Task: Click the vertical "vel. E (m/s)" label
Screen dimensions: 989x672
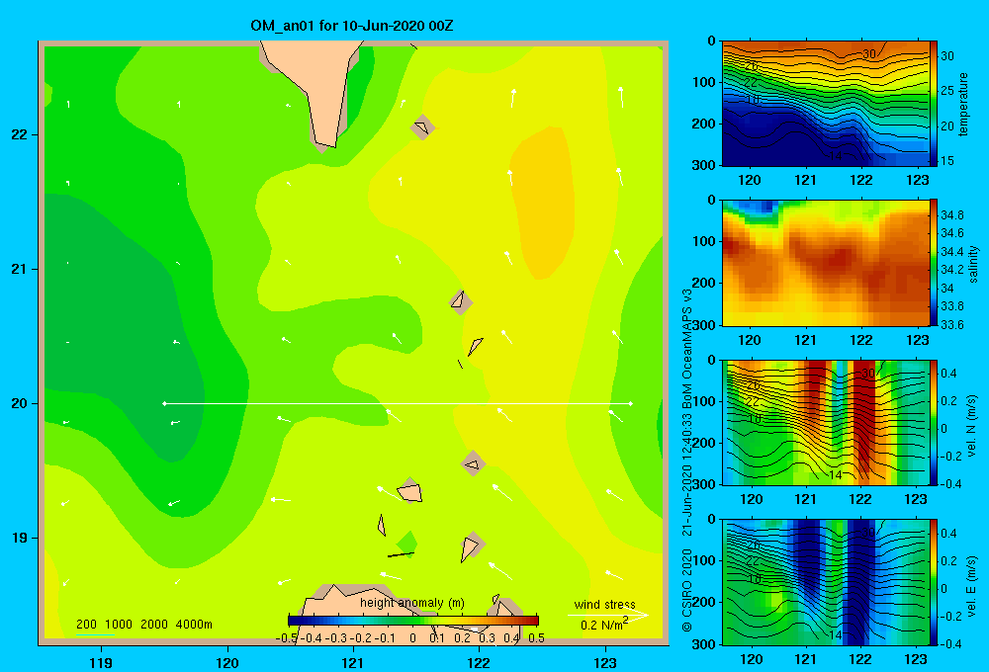Action: [971, 585]
